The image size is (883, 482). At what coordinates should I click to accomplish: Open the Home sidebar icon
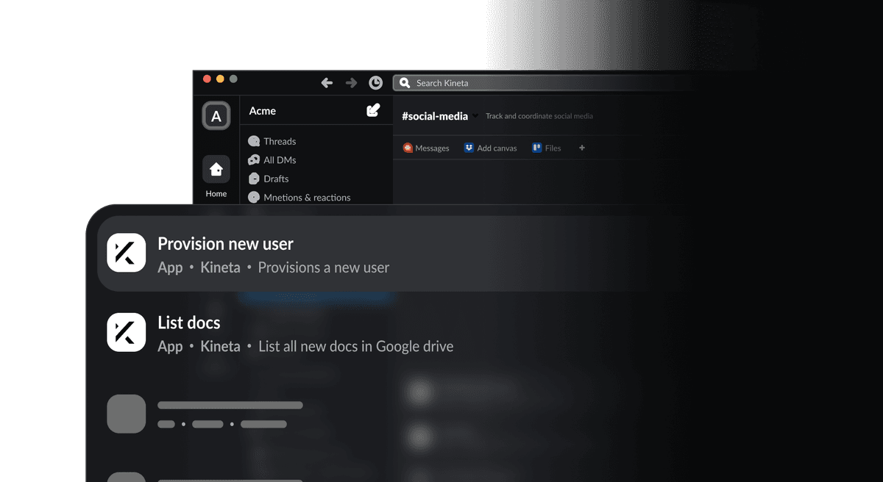[x=216, y=169]
